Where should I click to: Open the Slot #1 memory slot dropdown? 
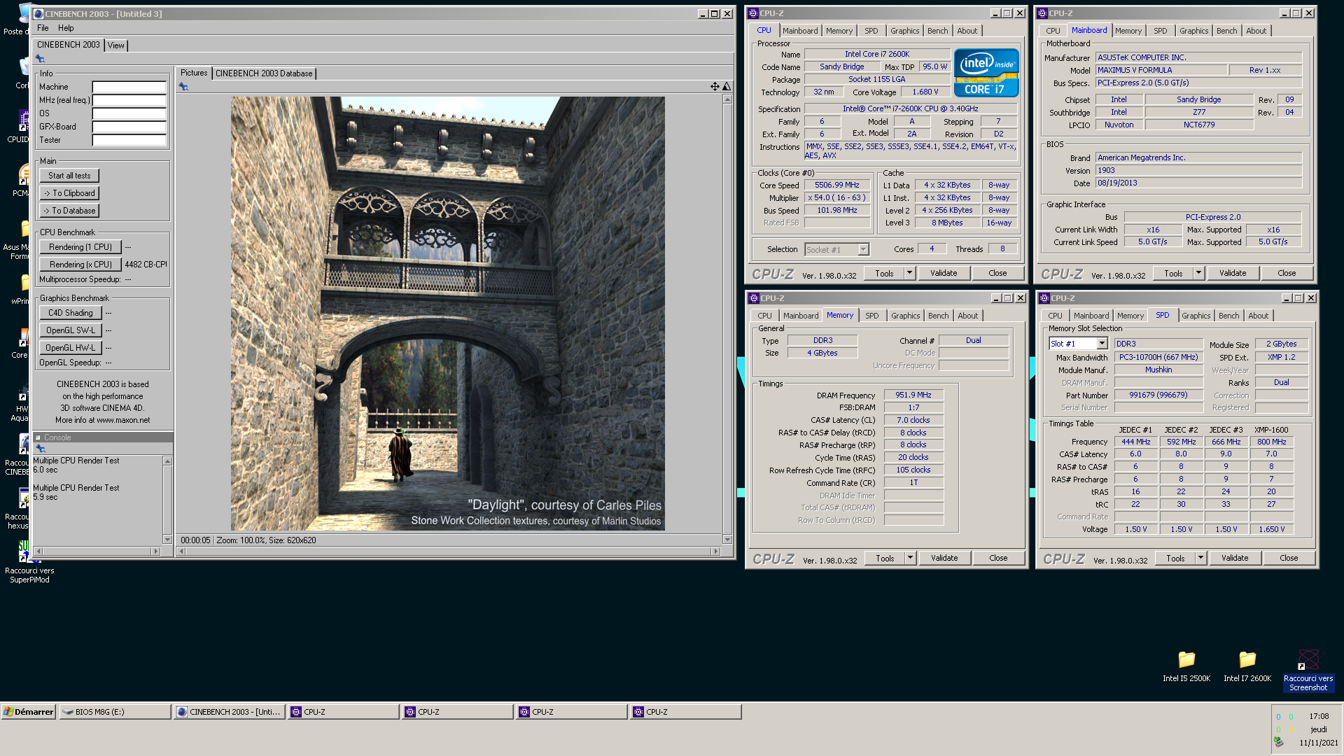(x=1102, y=344)
